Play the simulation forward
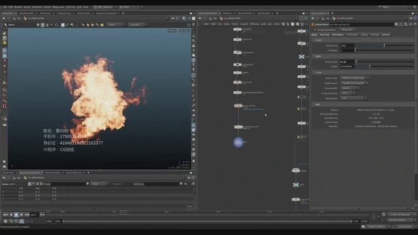The width and height of the screenshot is (418, 235). [22, 215]
